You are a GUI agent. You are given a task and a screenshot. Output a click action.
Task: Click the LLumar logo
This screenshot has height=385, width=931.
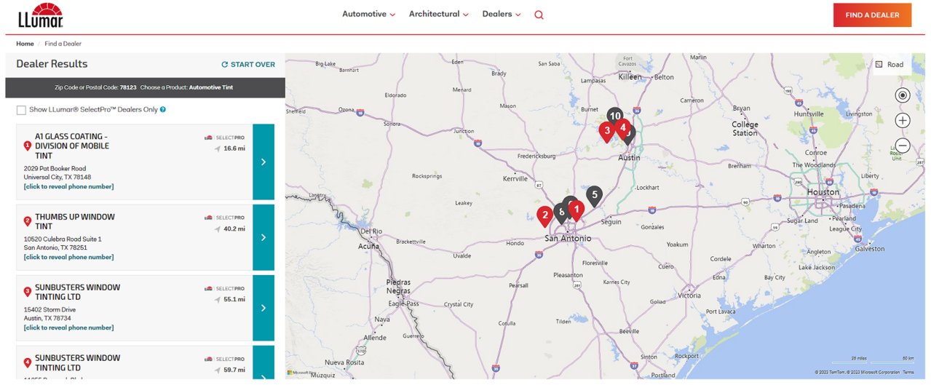(40, 14)
